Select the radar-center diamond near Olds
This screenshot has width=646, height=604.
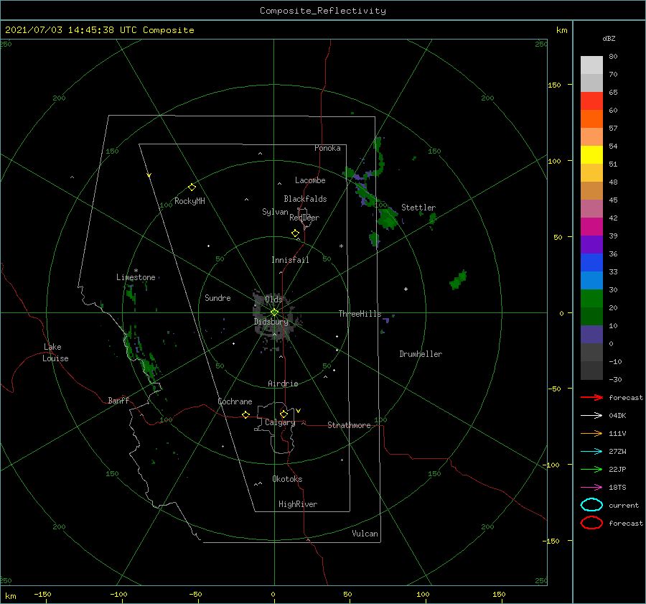[274, 312]
